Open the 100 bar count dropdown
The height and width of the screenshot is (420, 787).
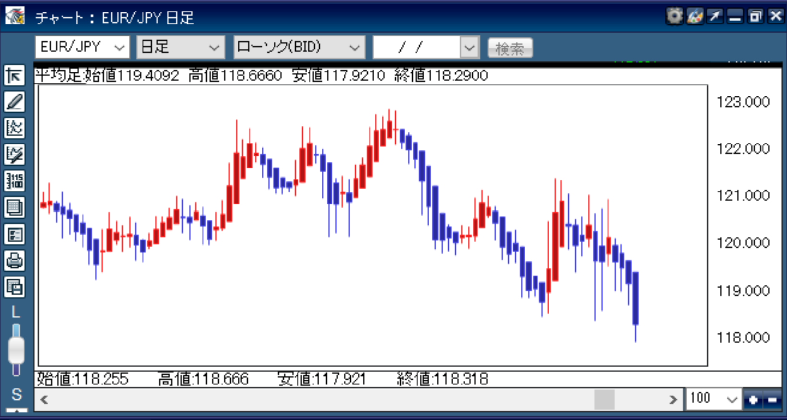click(x=714, y=399)
